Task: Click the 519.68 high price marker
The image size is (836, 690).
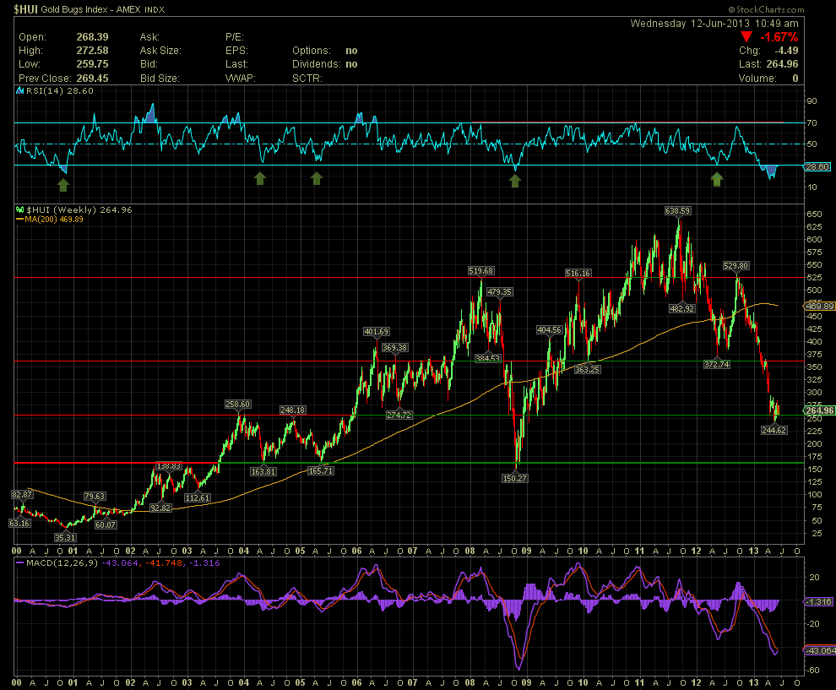Action: point(481,271)
